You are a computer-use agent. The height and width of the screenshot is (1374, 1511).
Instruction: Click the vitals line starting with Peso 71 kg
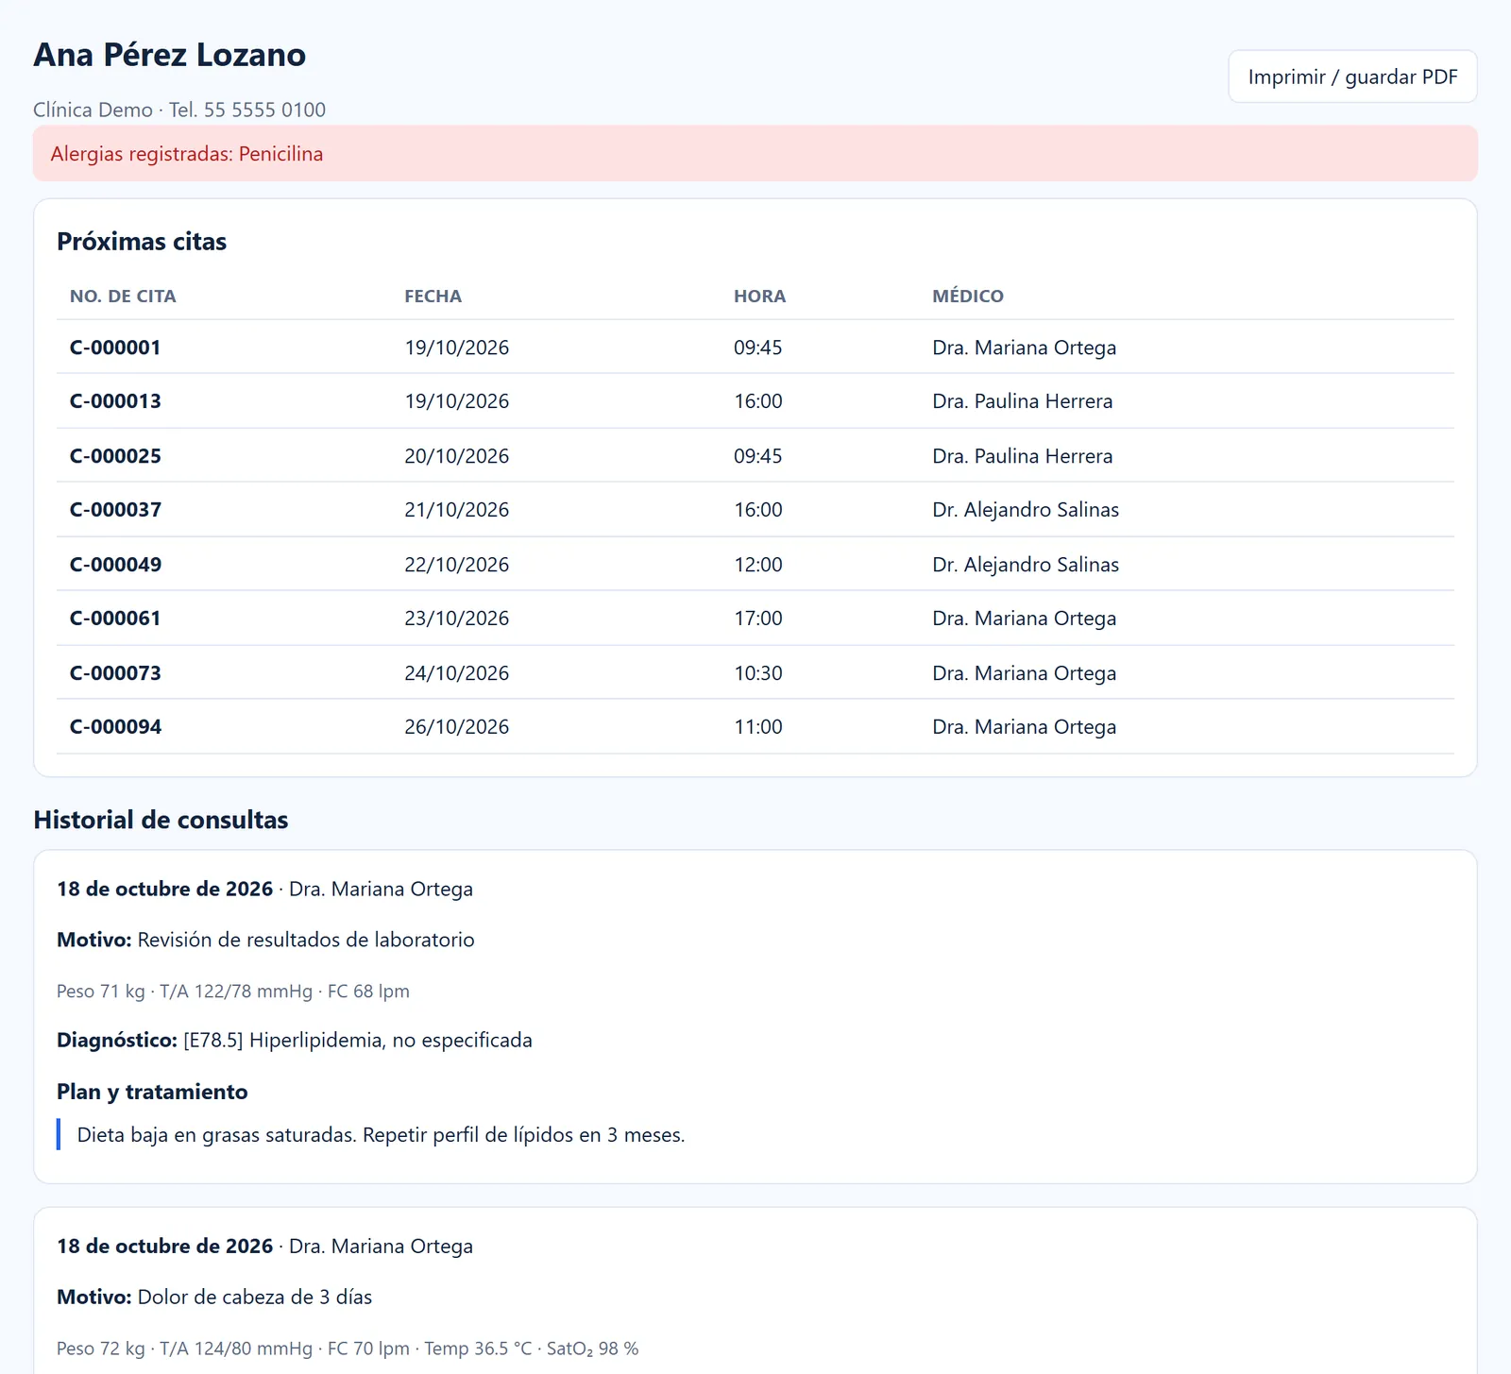[233, 992]
